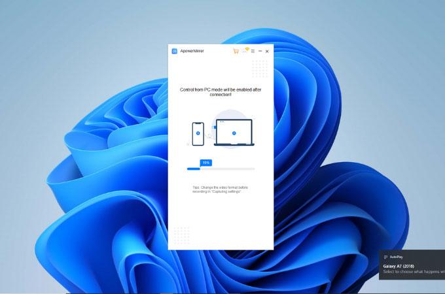Click the ApowerMirror logo icon
Viewport: 445px width, 294px height.
(x=175, y=51)
